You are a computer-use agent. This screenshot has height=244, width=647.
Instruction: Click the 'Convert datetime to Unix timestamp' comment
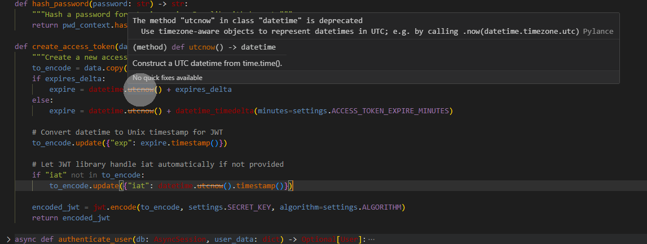click(x=127, y=132)
